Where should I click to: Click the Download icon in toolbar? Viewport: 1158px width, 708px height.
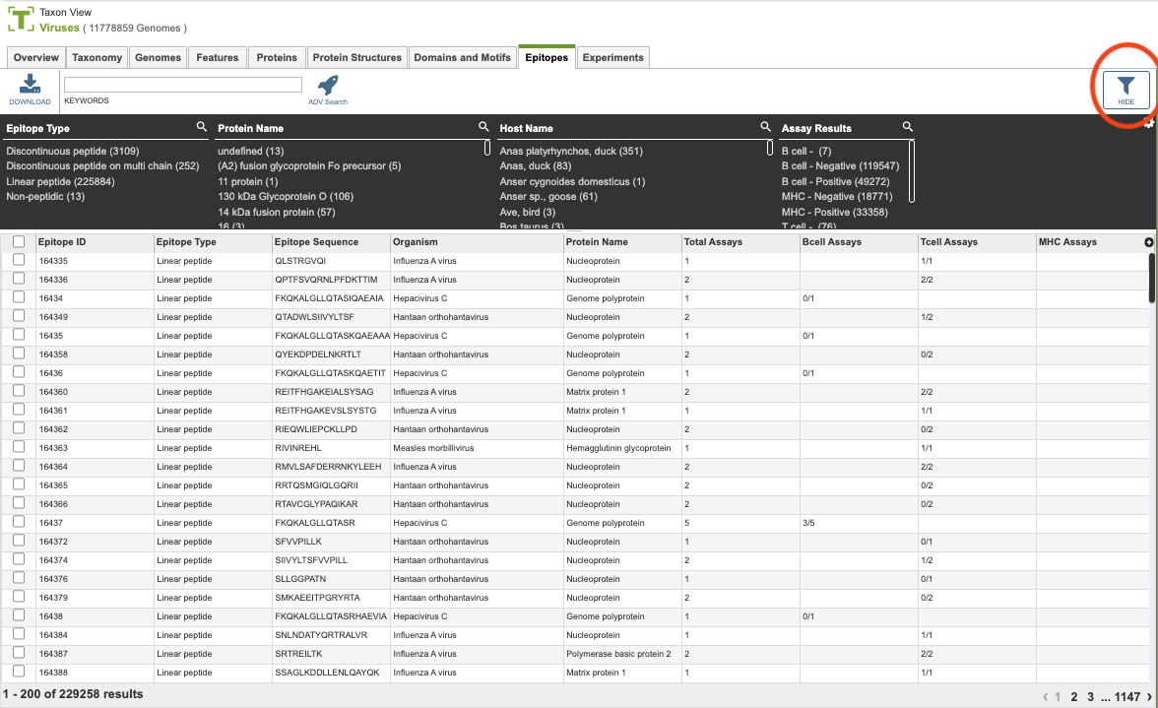pos(30,89)
